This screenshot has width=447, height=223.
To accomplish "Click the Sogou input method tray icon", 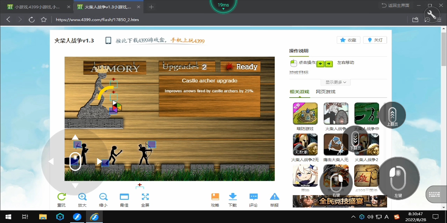I will (x=397, y=216).
